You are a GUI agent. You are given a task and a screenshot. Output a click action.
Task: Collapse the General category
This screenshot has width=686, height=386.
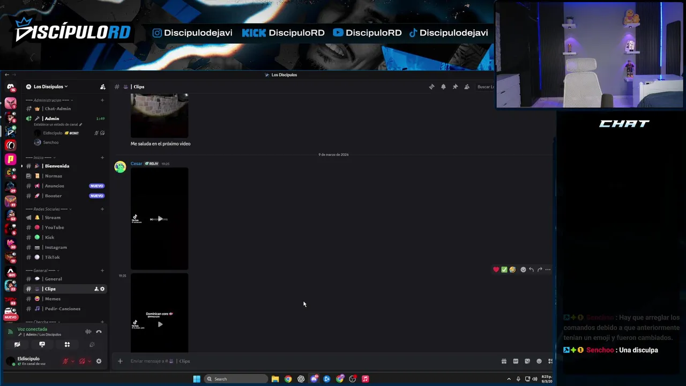tap(42, 271)
